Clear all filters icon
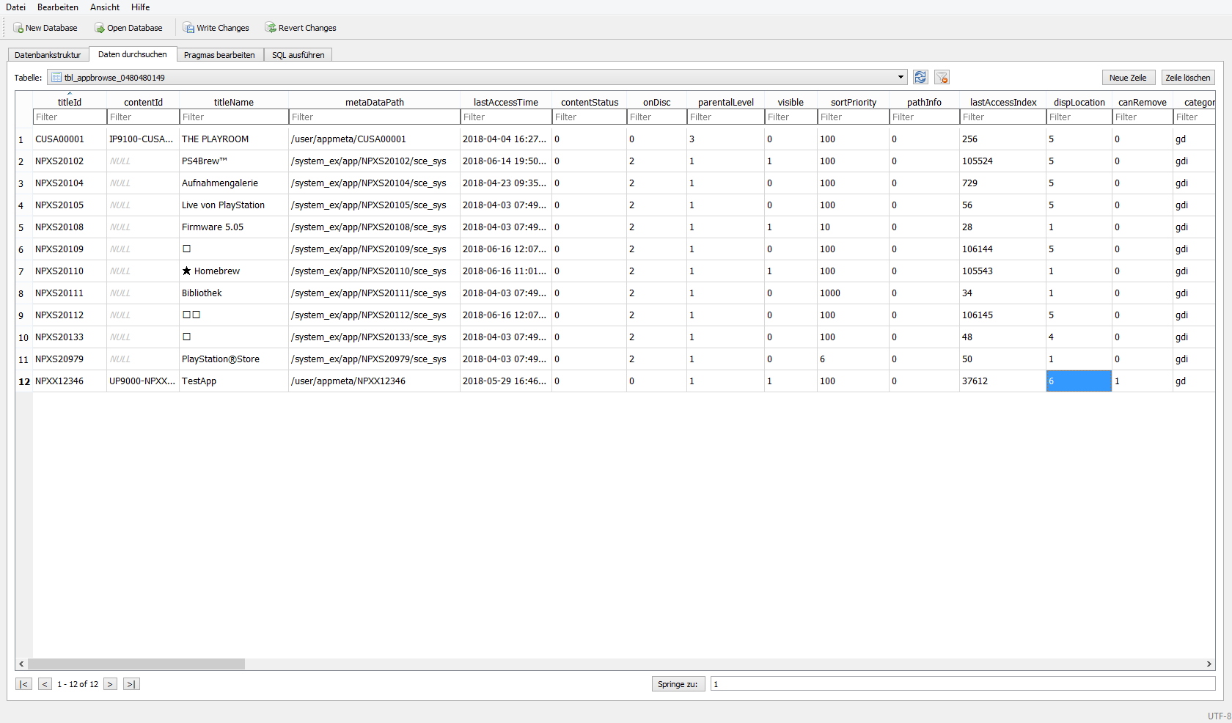Image resolution: width=1232 pixels, height=723 pixels. coord(942,77)
